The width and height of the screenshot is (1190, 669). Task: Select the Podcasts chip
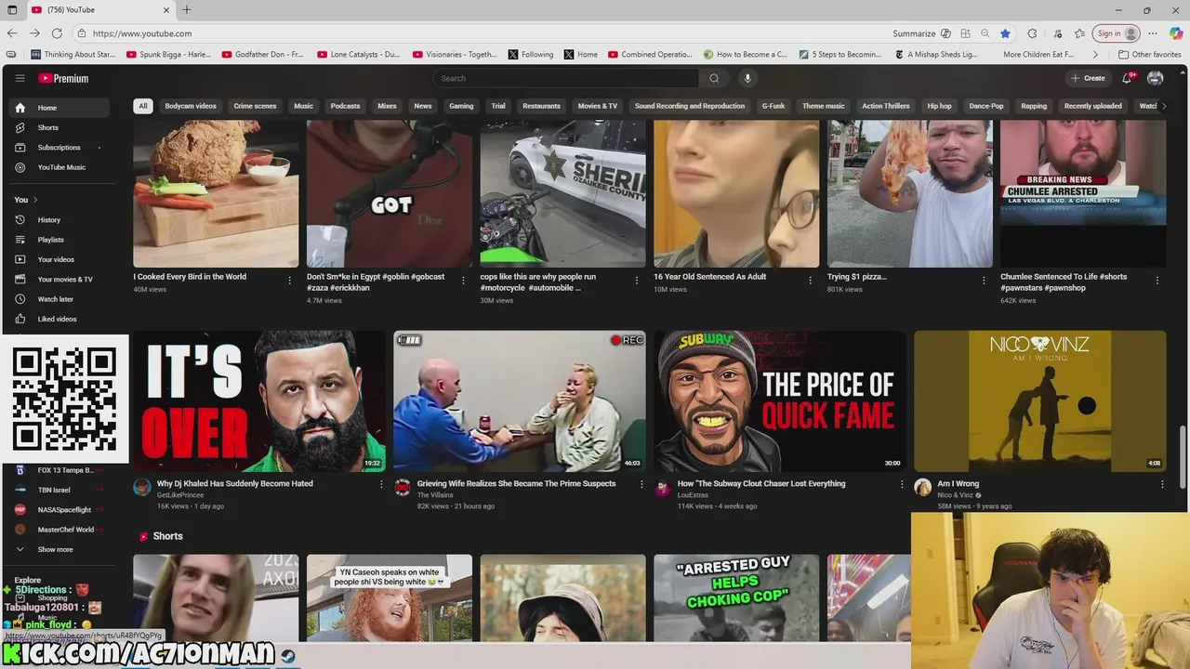tap(345, 106)
